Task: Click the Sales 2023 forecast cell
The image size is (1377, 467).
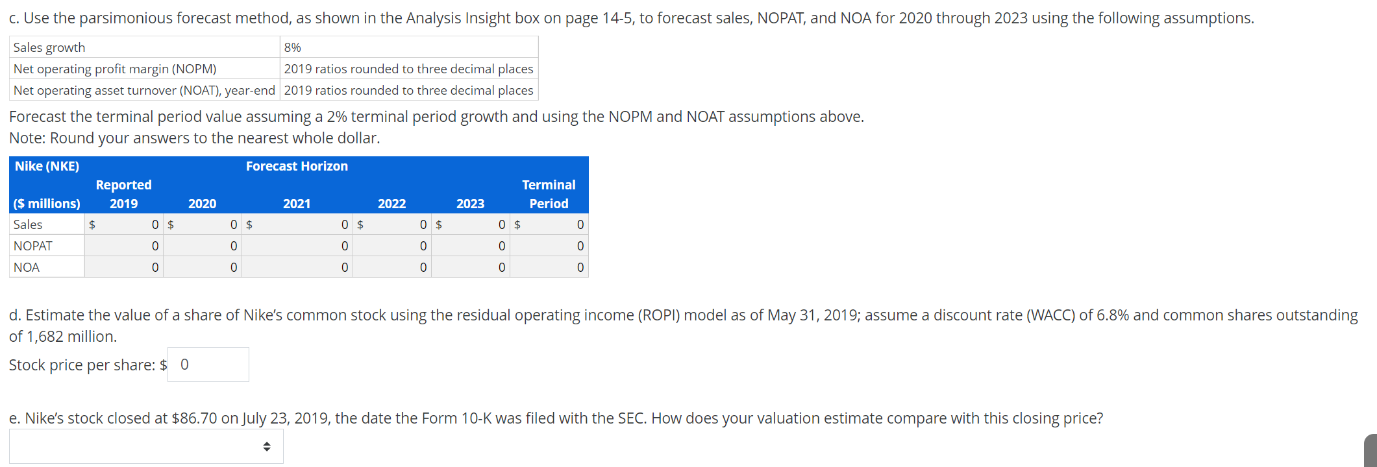Action: (471, 224)
